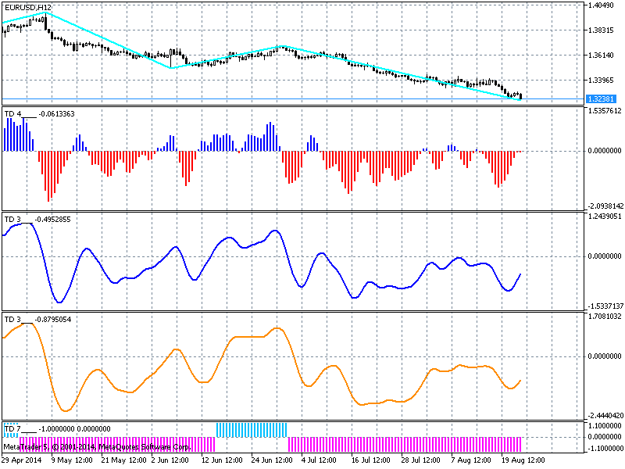Screen dimensions: 625x469
Task: Click the 7 Aug 12:00 time label
Action: tap(471, 460)
